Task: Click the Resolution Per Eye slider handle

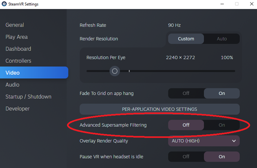Action: point(115,71)
